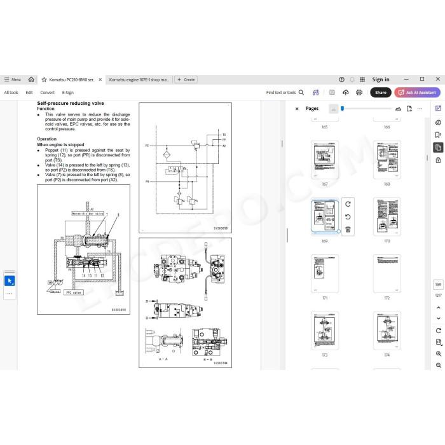The height and width of the screenshot is (445, 445).
Task: Open Ask AI Assistant
Action: click(417, 93)
